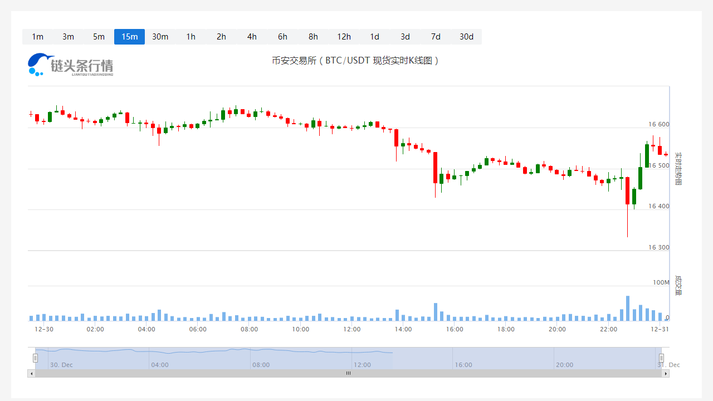713x401 pixels.
Task: Select the 3m interval tab
Action: pos(68,37)
